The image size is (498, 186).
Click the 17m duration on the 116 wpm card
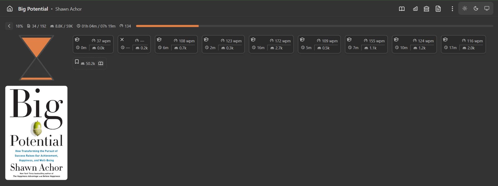pyautogui.click(x=450, y=48)
